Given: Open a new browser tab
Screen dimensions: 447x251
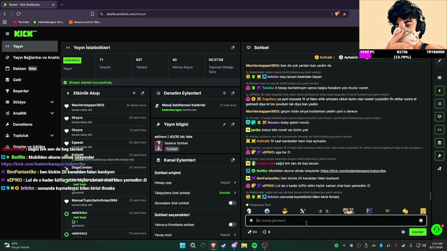Looking at the screenshot, I should (62, 5).
